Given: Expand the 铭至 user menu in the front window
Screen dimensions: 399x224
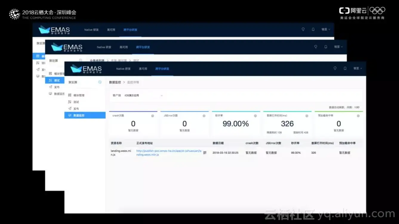Looking at the screenshot, I should click(x=358, y=68).
